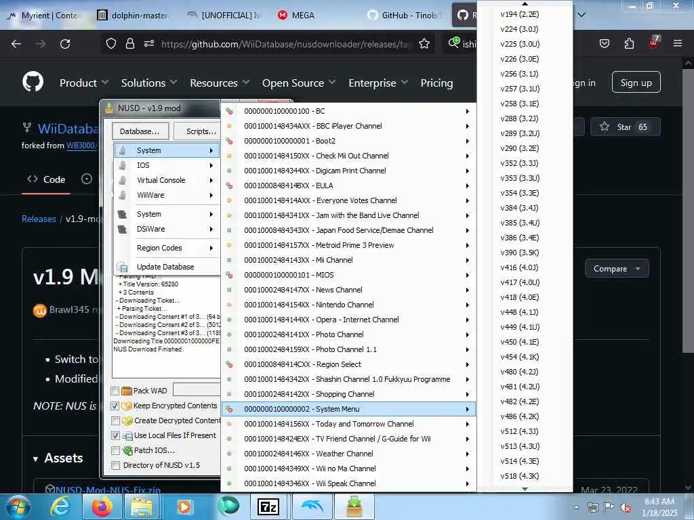This screenshot has height=520, width=694.
Task: Expand the Open Source dropdown
Action: pos(299,83)
